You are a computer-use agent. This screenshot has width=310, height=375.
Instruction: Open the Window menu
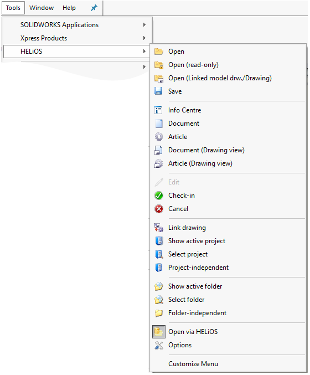tap(42, 8)
